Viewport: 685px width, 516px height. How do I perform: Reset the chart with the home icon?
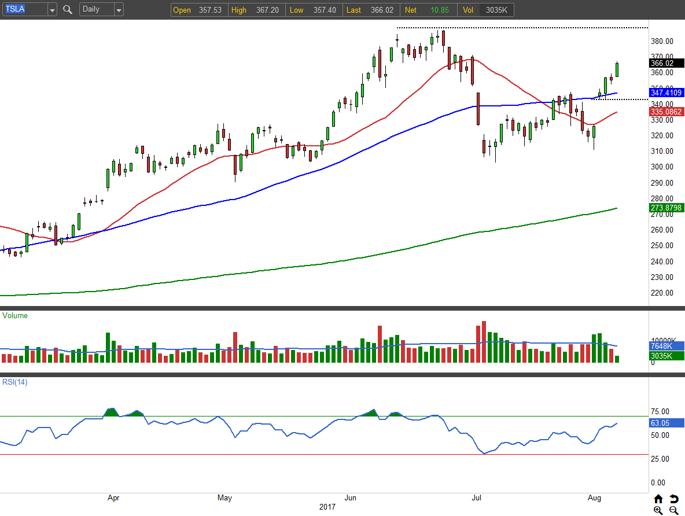pos(658,499)
